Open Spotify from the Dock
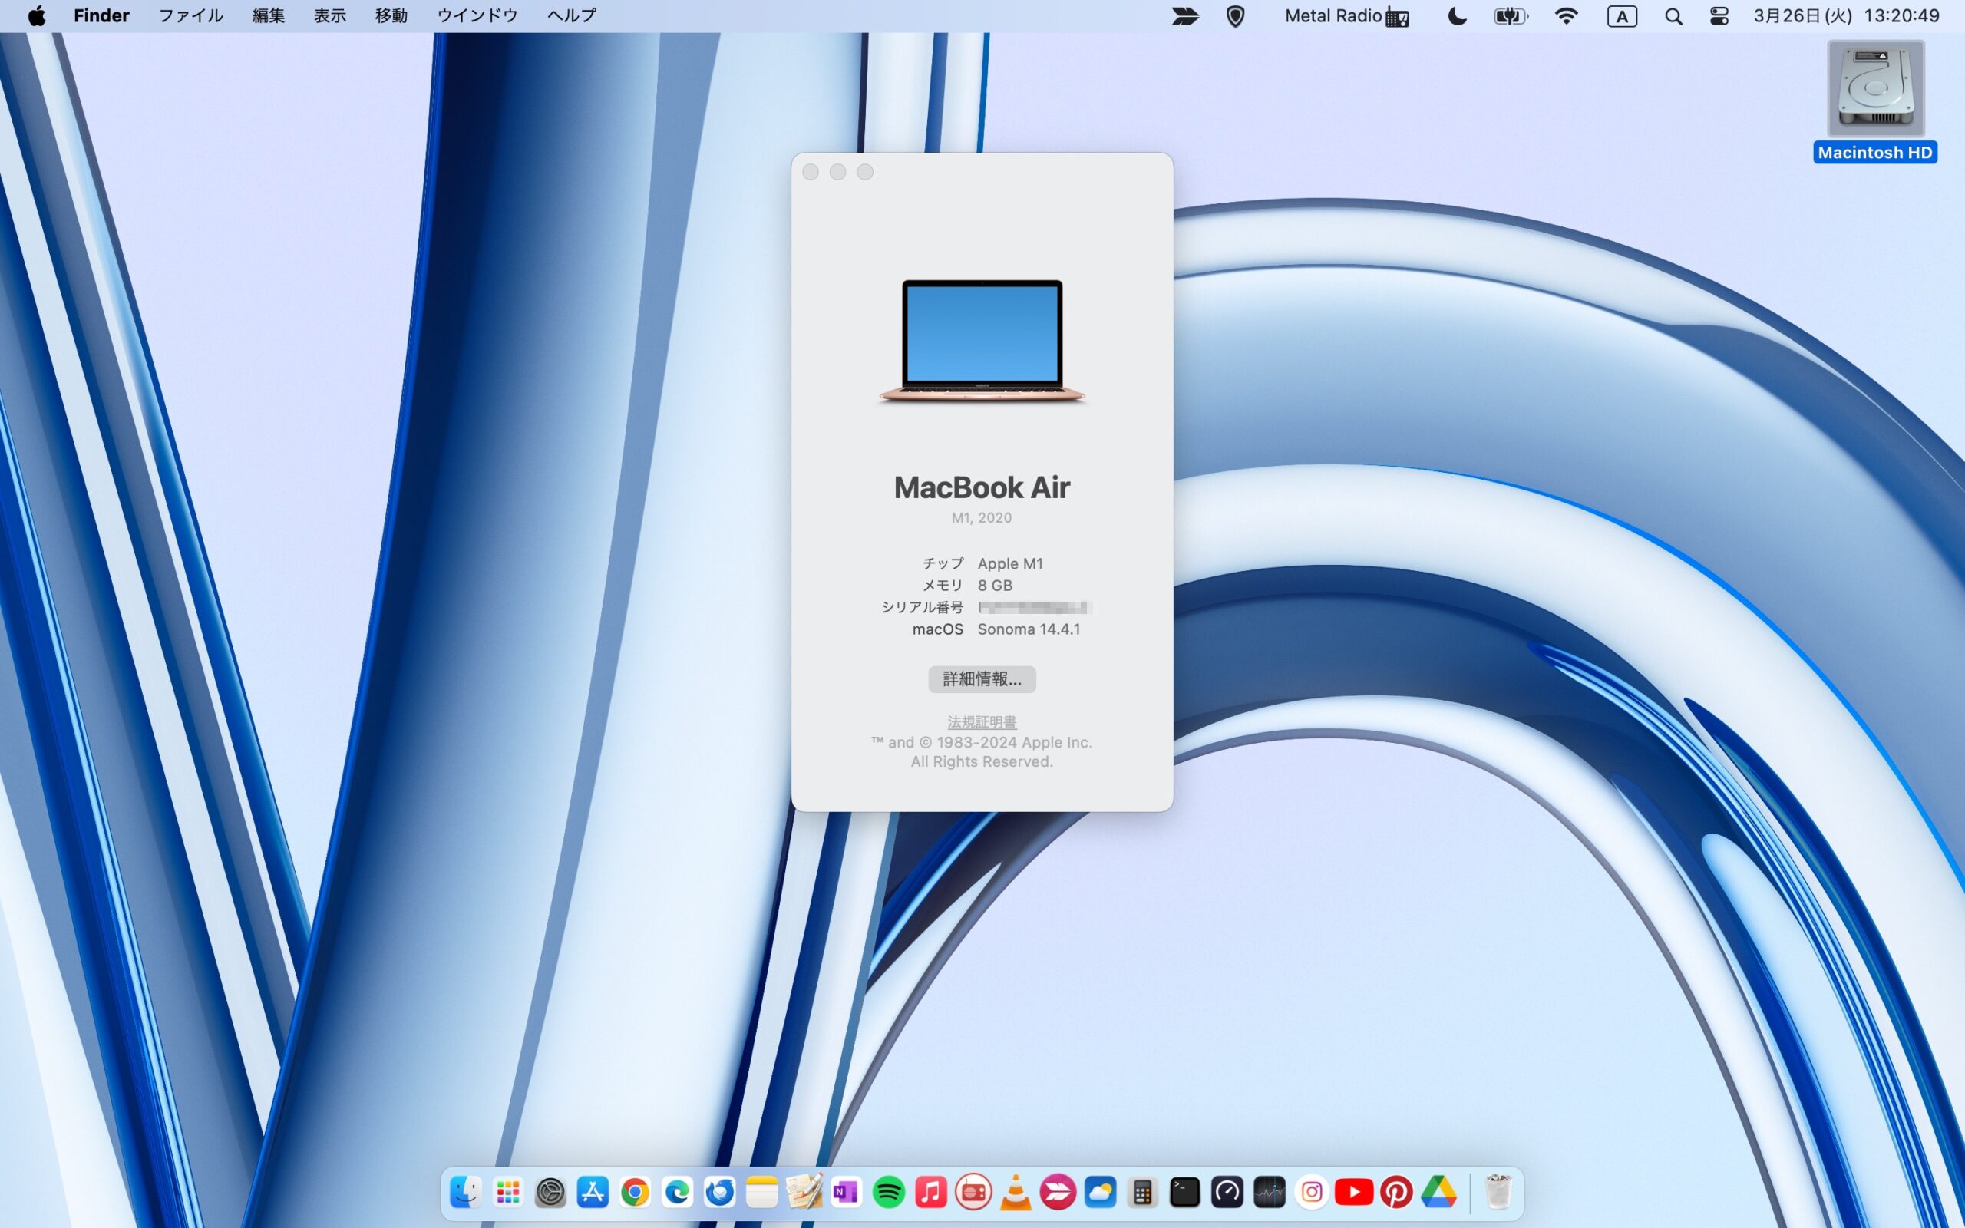Image resolution: width=1965 pixels, height=1228 pixels. point(888,1192)
